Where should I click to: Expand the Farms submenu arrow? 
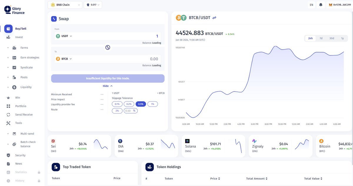(8, 48)
